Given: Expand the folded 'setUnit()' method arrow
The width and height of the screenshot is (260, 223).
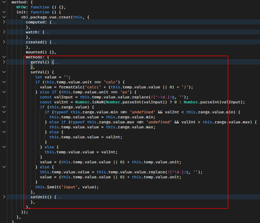Looking at the screenshot, I should click(x=4, y=197).
